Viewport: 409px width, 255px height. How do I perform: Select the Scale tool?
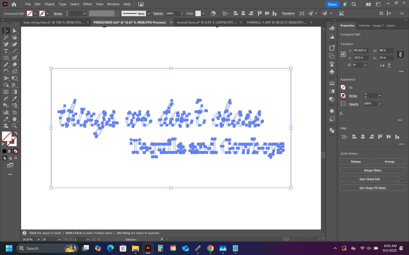(15, 71)
